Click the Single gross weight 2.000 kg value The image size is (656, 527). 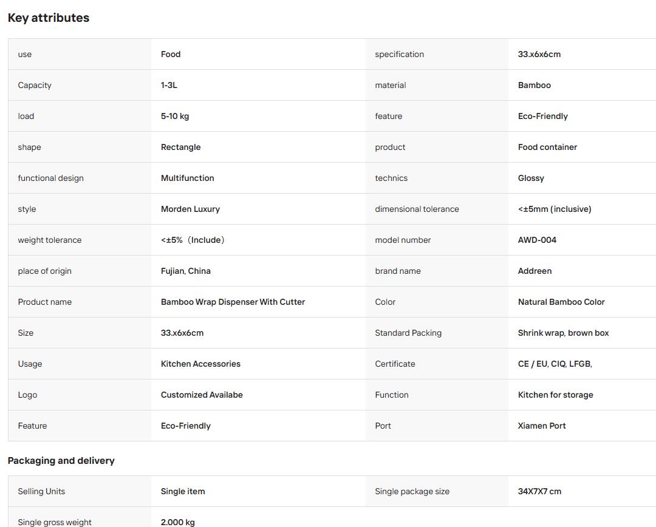pyautogui.click(x=178, y=522)
